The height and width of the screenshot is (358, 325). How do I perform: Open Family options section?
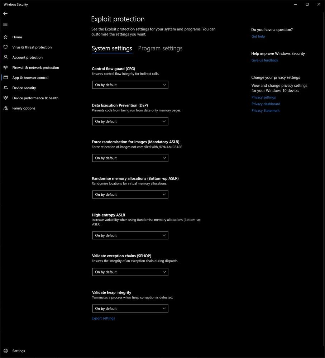(x=24, y=108)
